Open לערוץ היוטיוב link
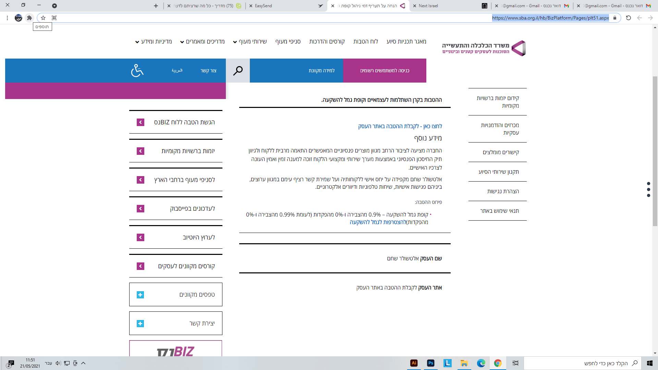658x370 pixels. (199, 237)
